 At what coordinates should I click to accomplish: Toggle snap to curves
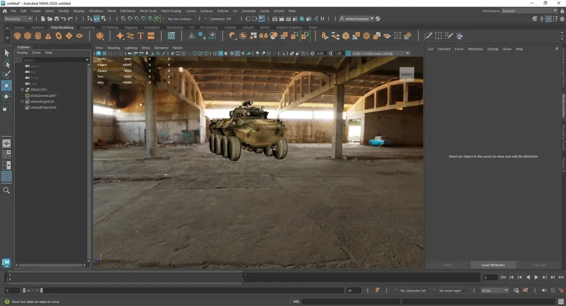click(130, 19)
